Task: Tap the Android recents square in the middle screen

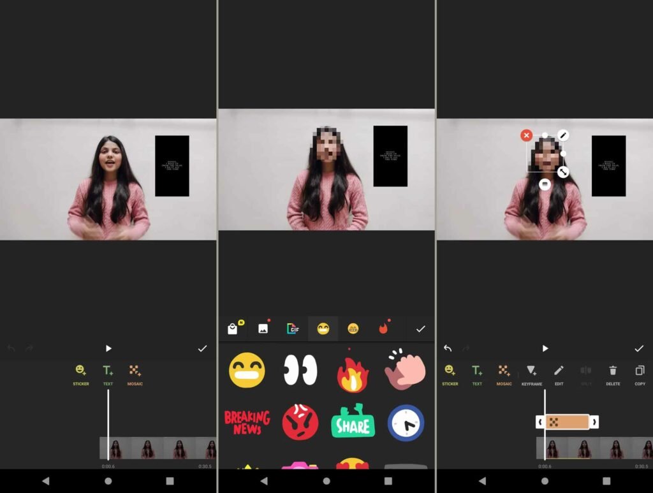Action: pyautogui.click(x=388, y=481)
